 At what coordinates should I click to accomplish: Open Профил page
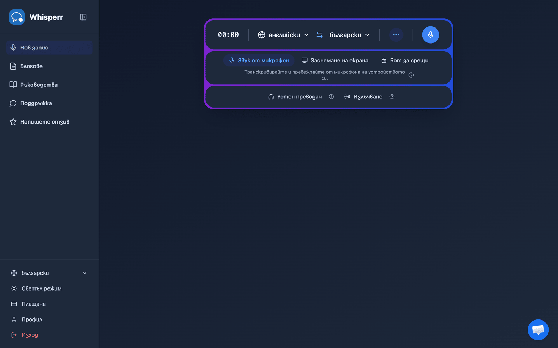pos(49,319)
